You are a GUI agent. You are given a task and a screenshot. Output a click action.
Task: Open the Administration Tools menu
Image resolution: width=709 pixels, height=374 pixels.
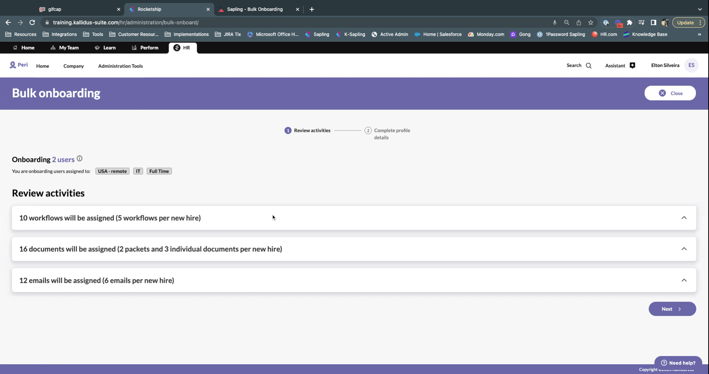point(120,66)
